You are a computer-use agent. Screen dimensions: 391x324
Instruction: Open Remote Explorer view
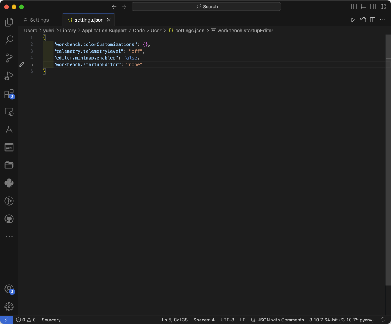[9, 112]
